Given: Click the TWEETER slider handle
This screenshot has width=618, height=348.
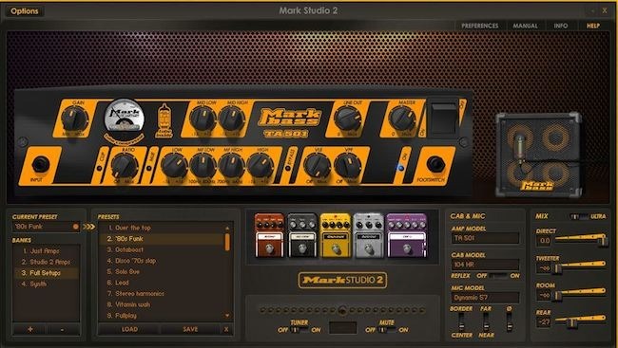Looking at the screenshot, I should [558, 269].
